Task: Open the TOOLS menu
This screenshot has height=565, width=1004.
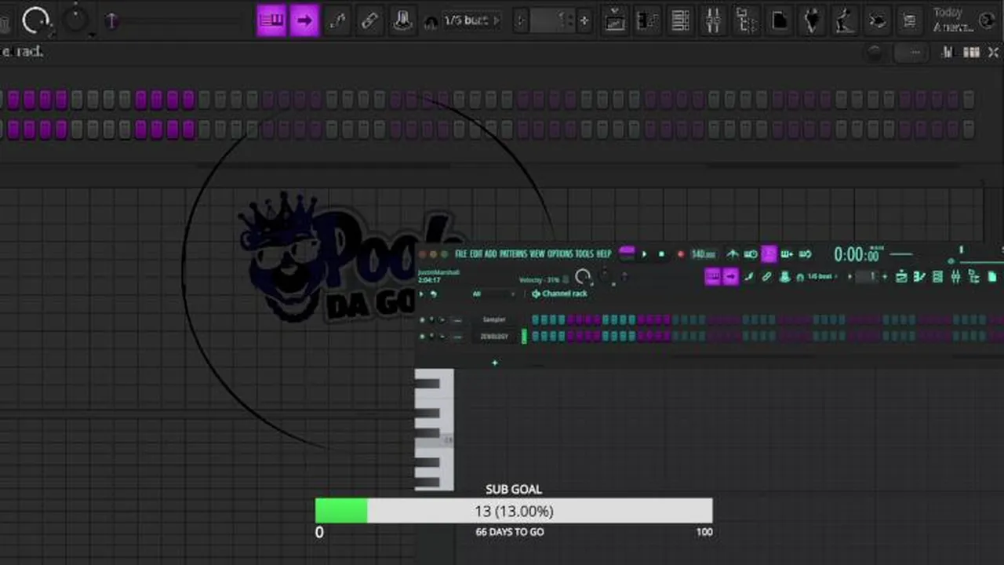Action: (x=584, y=253)
